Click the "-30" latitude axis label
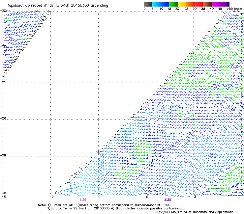The image size is (244, 214). (3, 193)
